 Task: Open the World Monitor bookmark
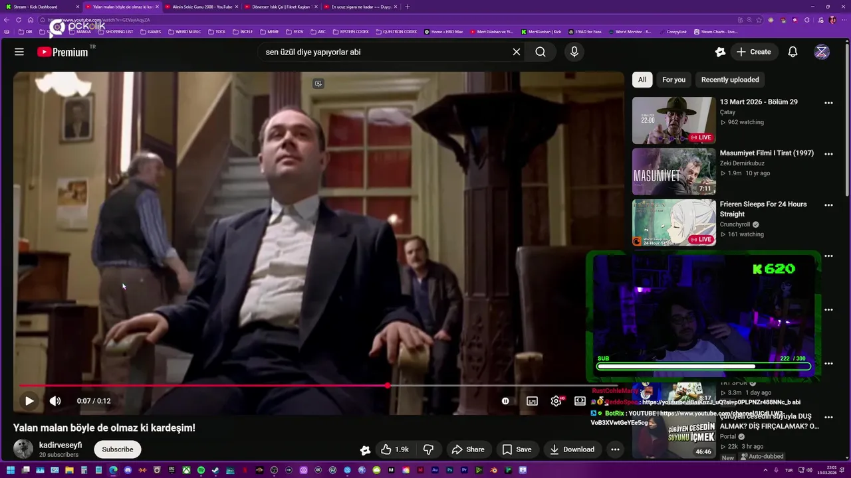(x=629, y=32)
